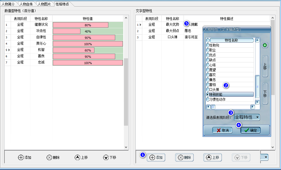Select the 最大弱点 row in the text traits table

(x=172, y=31)
